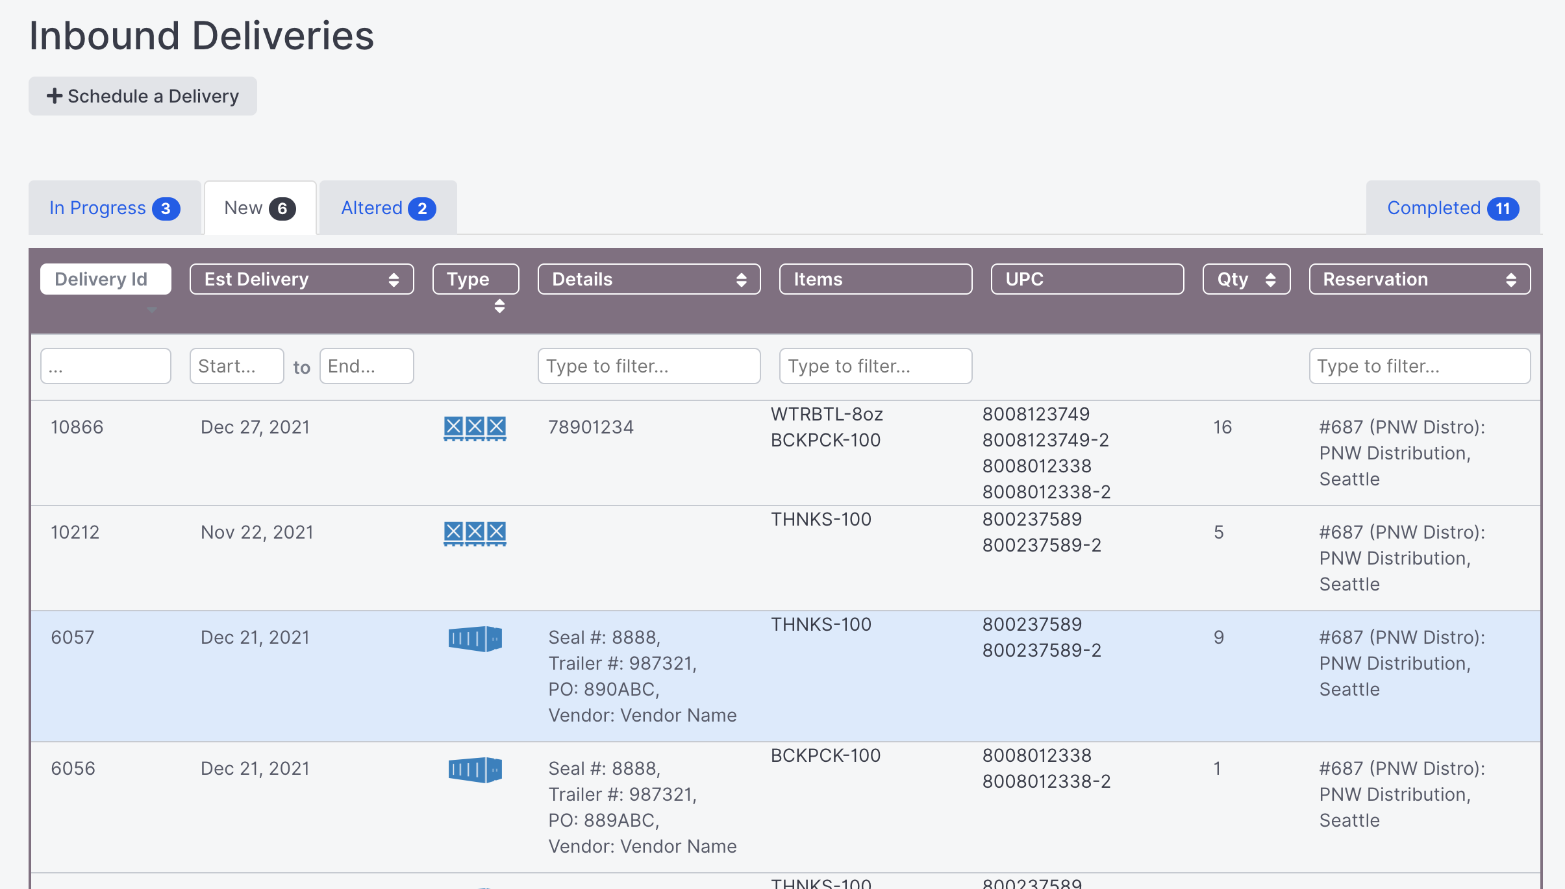Click the date Dec 27, 2021
This screenshot has width=1565, height=889.
pos(255,427)
